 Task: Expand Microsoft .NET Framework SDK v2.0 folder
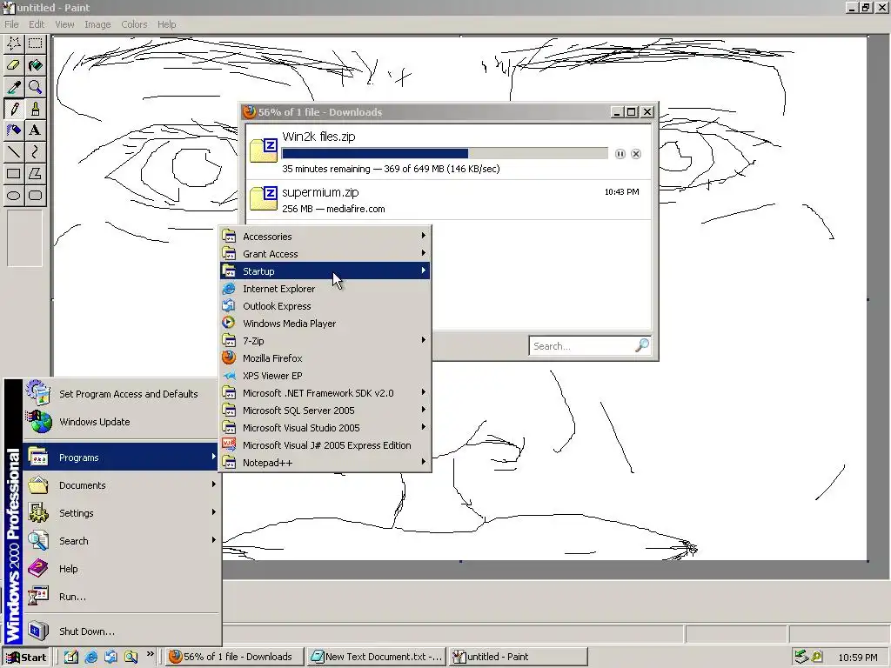(x=325, y=393)
